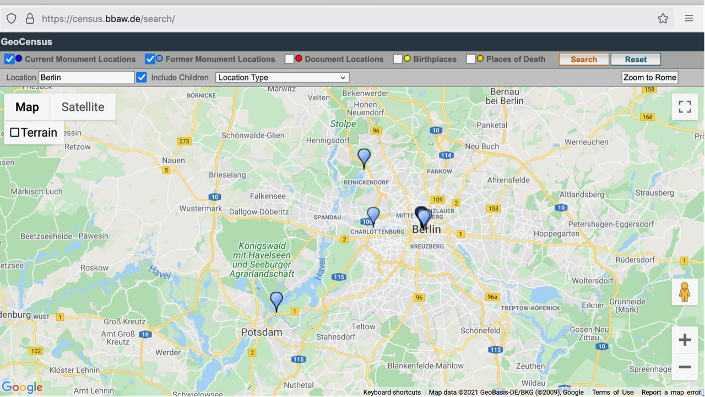Screen dimensions: 705x397
Task: Click the Reset button
Action: point(636,59)
